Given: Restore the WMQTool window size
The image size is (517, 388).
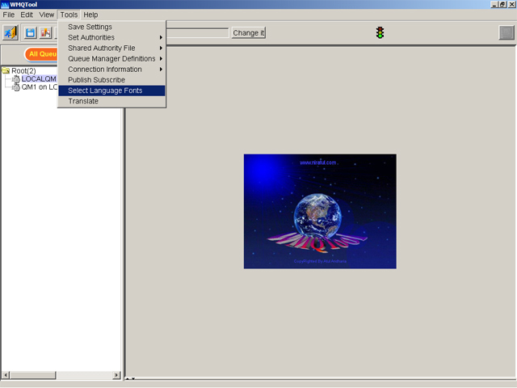Looking at the screenshot, I should coord(502,4).
